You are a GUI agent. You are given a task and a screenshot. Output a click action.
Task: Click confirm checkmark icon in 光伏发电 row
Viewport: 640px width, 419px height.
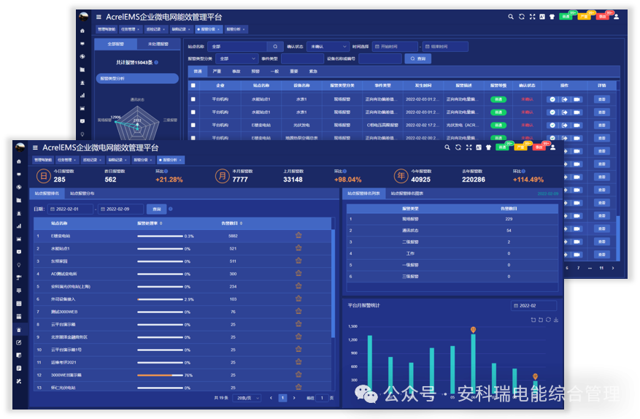pyautogui.click(x=552, y=125)
